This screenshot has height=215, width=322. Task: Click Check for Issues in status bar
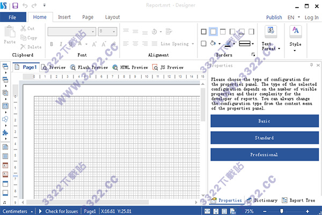coord(60,211)
